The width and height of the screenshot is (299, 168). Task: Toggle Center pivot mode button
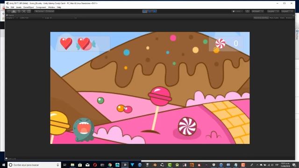click(39, 11)
